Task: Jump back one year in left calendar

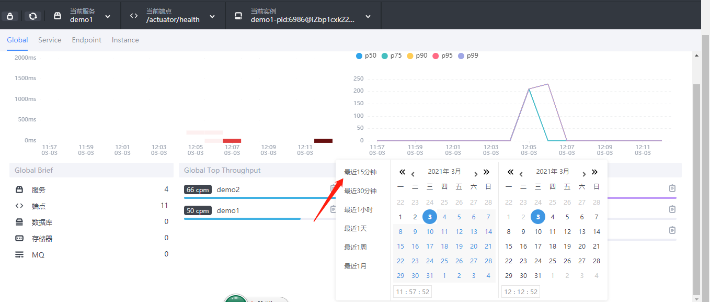Action: pyautogui.click(x=402, y=172)
